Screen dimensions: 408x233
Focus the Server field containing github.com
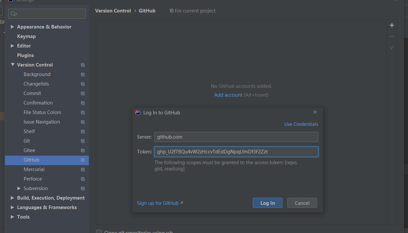click(x=236, y=137)
